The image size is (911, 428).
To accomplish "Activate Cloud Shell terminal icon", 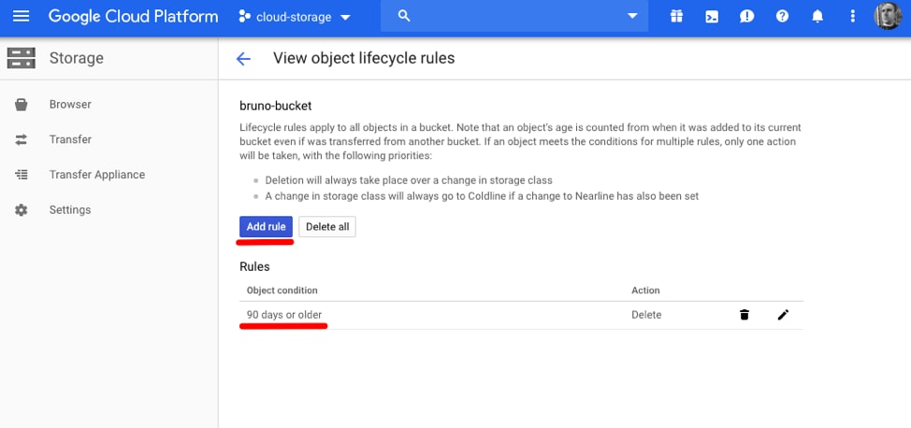I will [x=712, y=17].
